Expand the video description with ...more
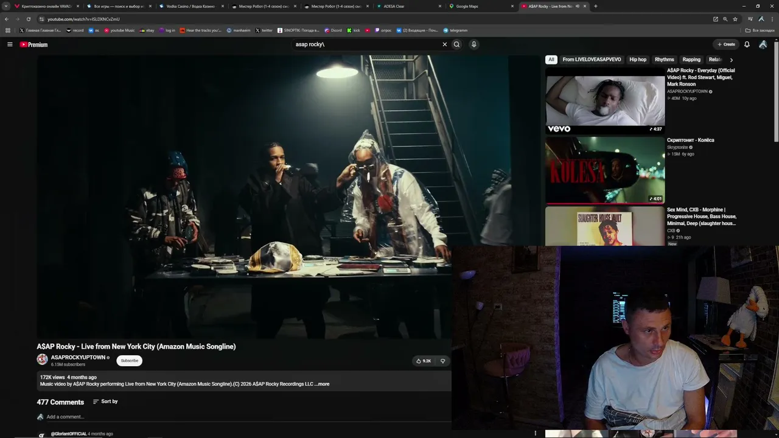The height and width of the screenshot is (438, 779). (x=322, y=384)
